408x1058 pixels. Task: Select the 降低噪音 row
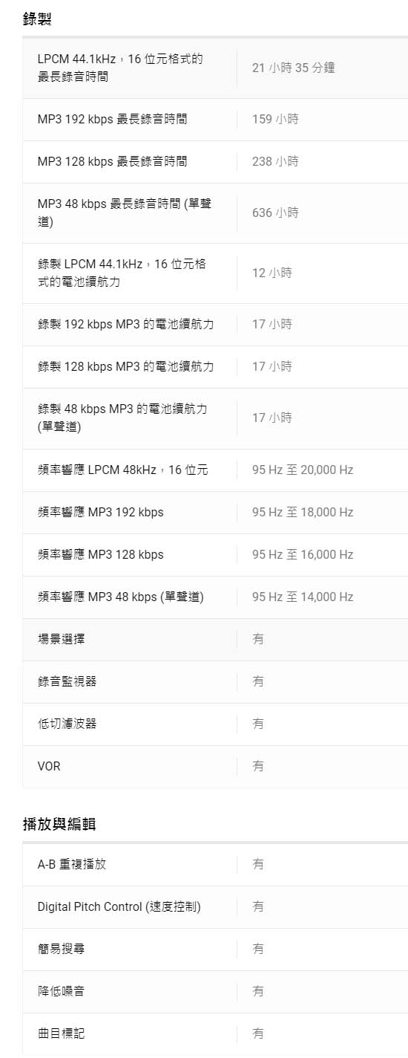[215, 991]
